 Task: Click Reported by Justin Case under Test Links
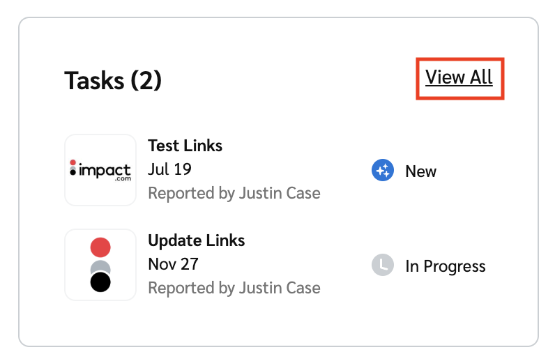coord(234,193)
